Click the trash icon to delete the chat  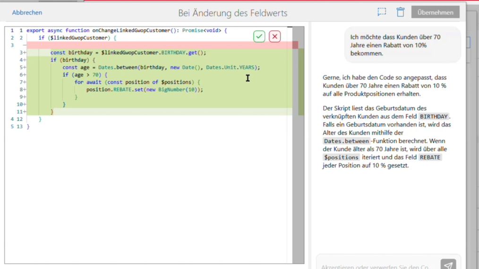click(x=400, y=13)
